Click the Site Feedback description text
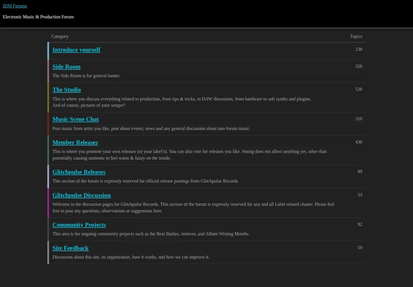The image size is (413, 287). pyautogui.click(x=131, y=257)
